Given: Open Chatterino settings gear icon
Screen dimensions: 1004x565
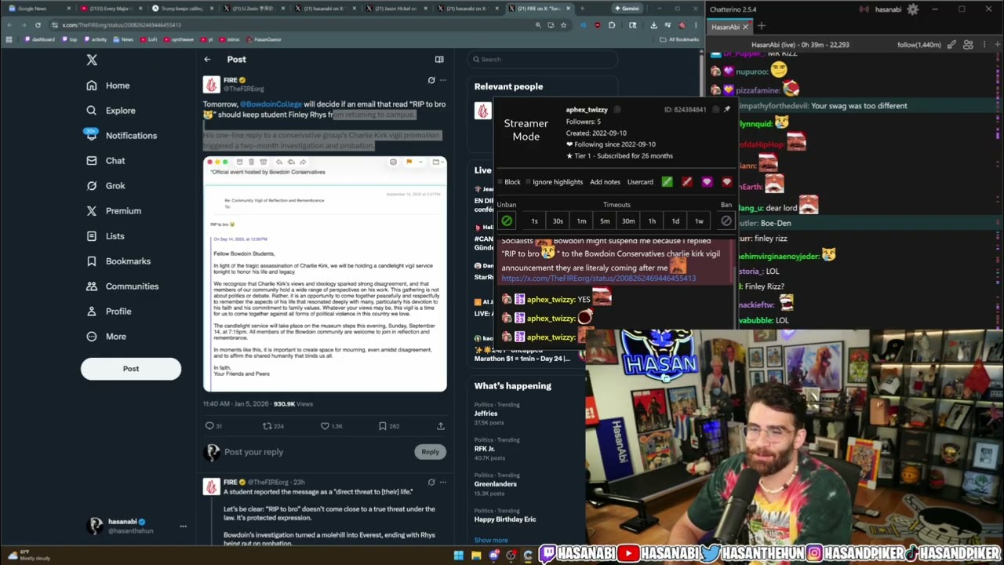Looking at the screenshot, I should pyautogui.click(x=912, y=9).
